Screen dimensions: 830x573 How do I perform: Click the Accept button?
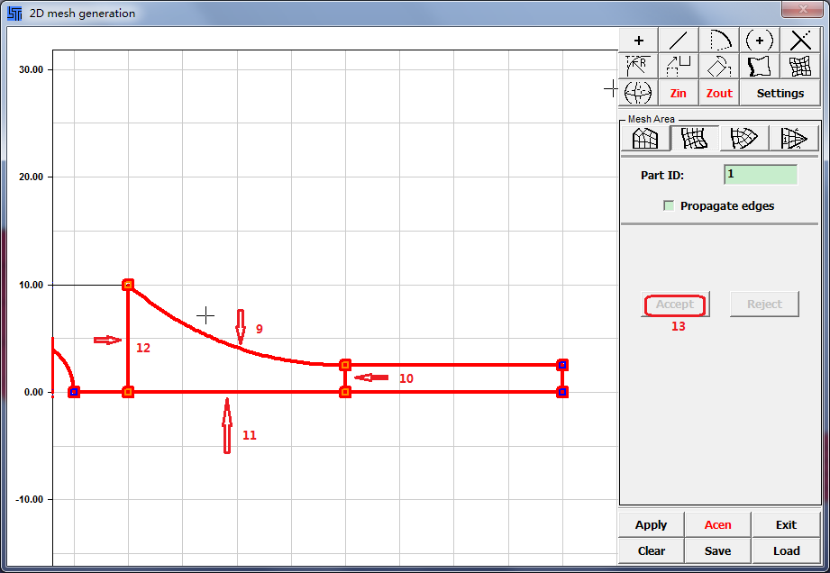tap(675, 305)
